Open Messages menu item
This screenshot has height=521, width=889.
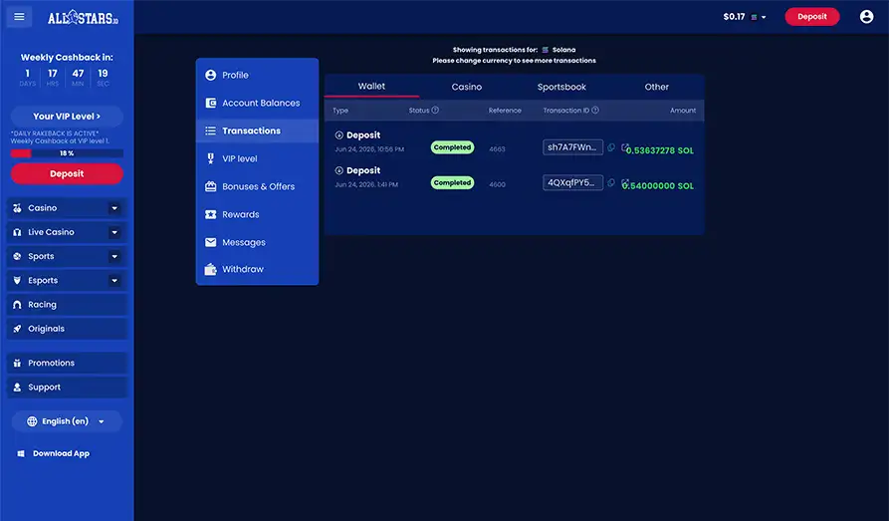tap(257, 242)
